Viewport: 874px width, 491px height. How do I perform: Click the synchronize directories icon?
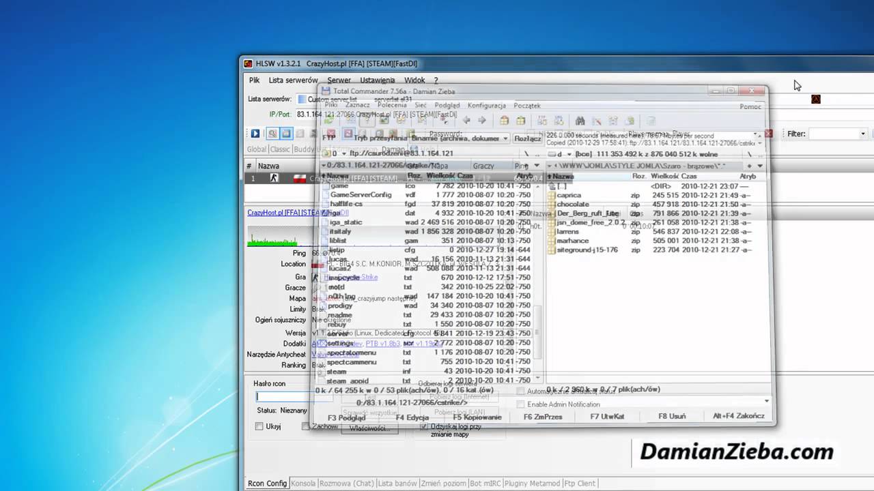tap(614, 121)
